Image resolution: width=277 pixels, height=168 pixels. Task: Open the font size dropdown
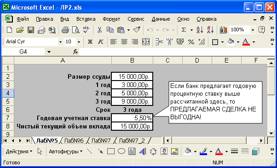coord(79,42)
